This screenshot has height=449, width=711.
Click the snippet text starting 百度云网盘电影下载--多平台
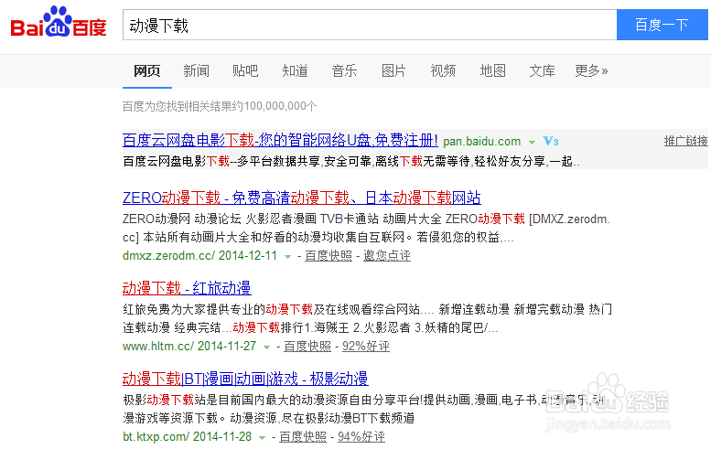tap(351, 161)
